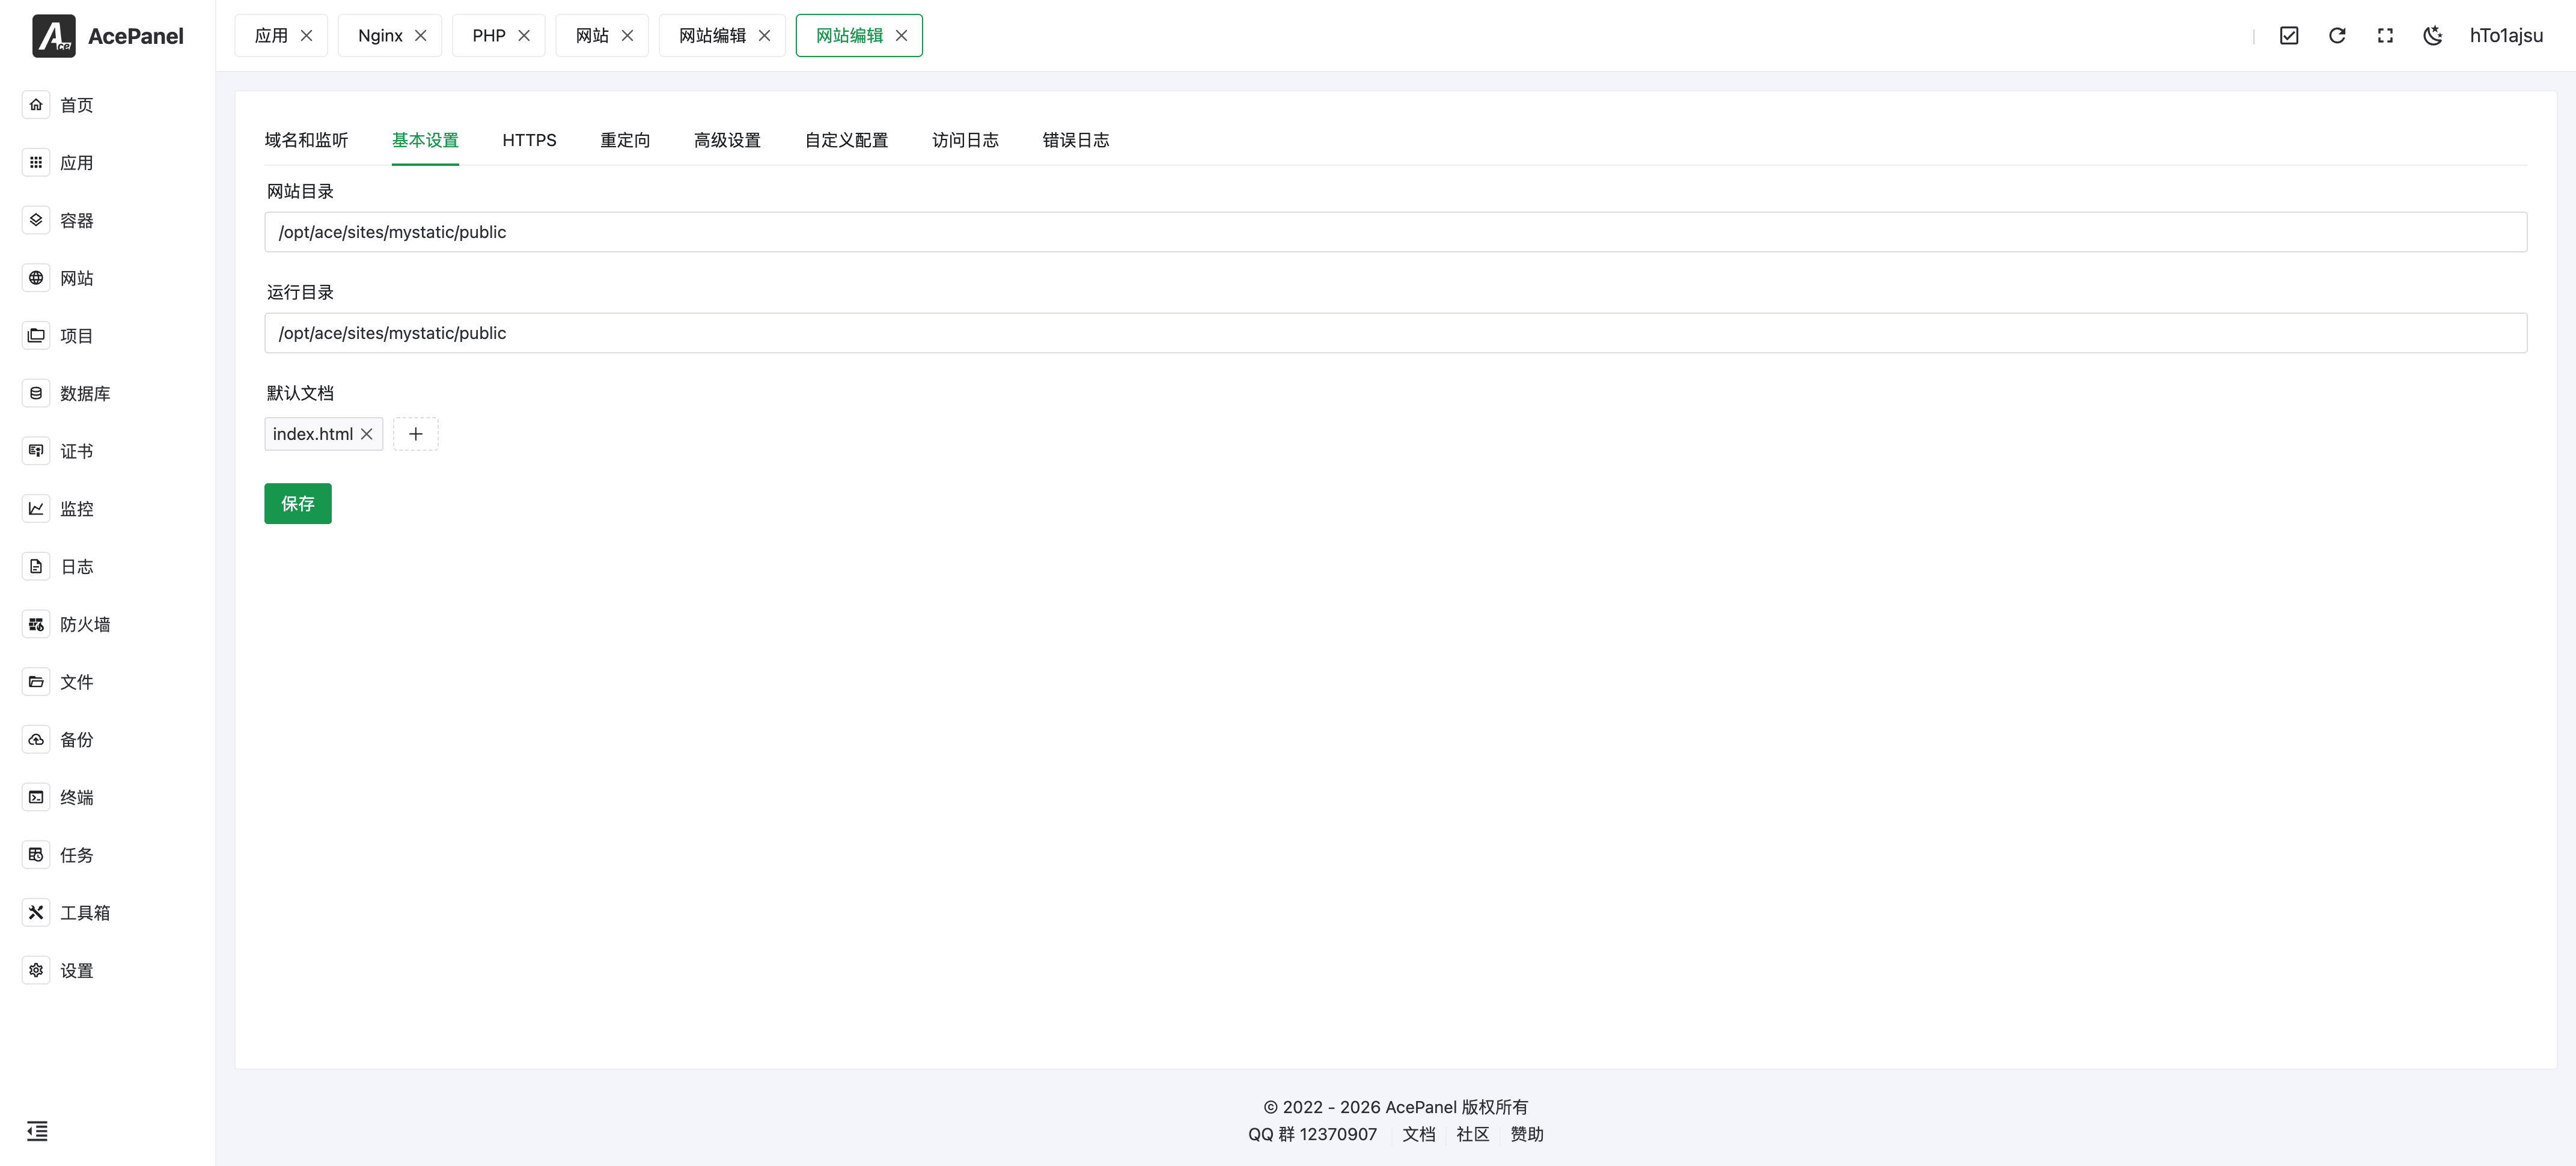
Task: Open the 自定义配置 tab
Action: coord(846,140)
